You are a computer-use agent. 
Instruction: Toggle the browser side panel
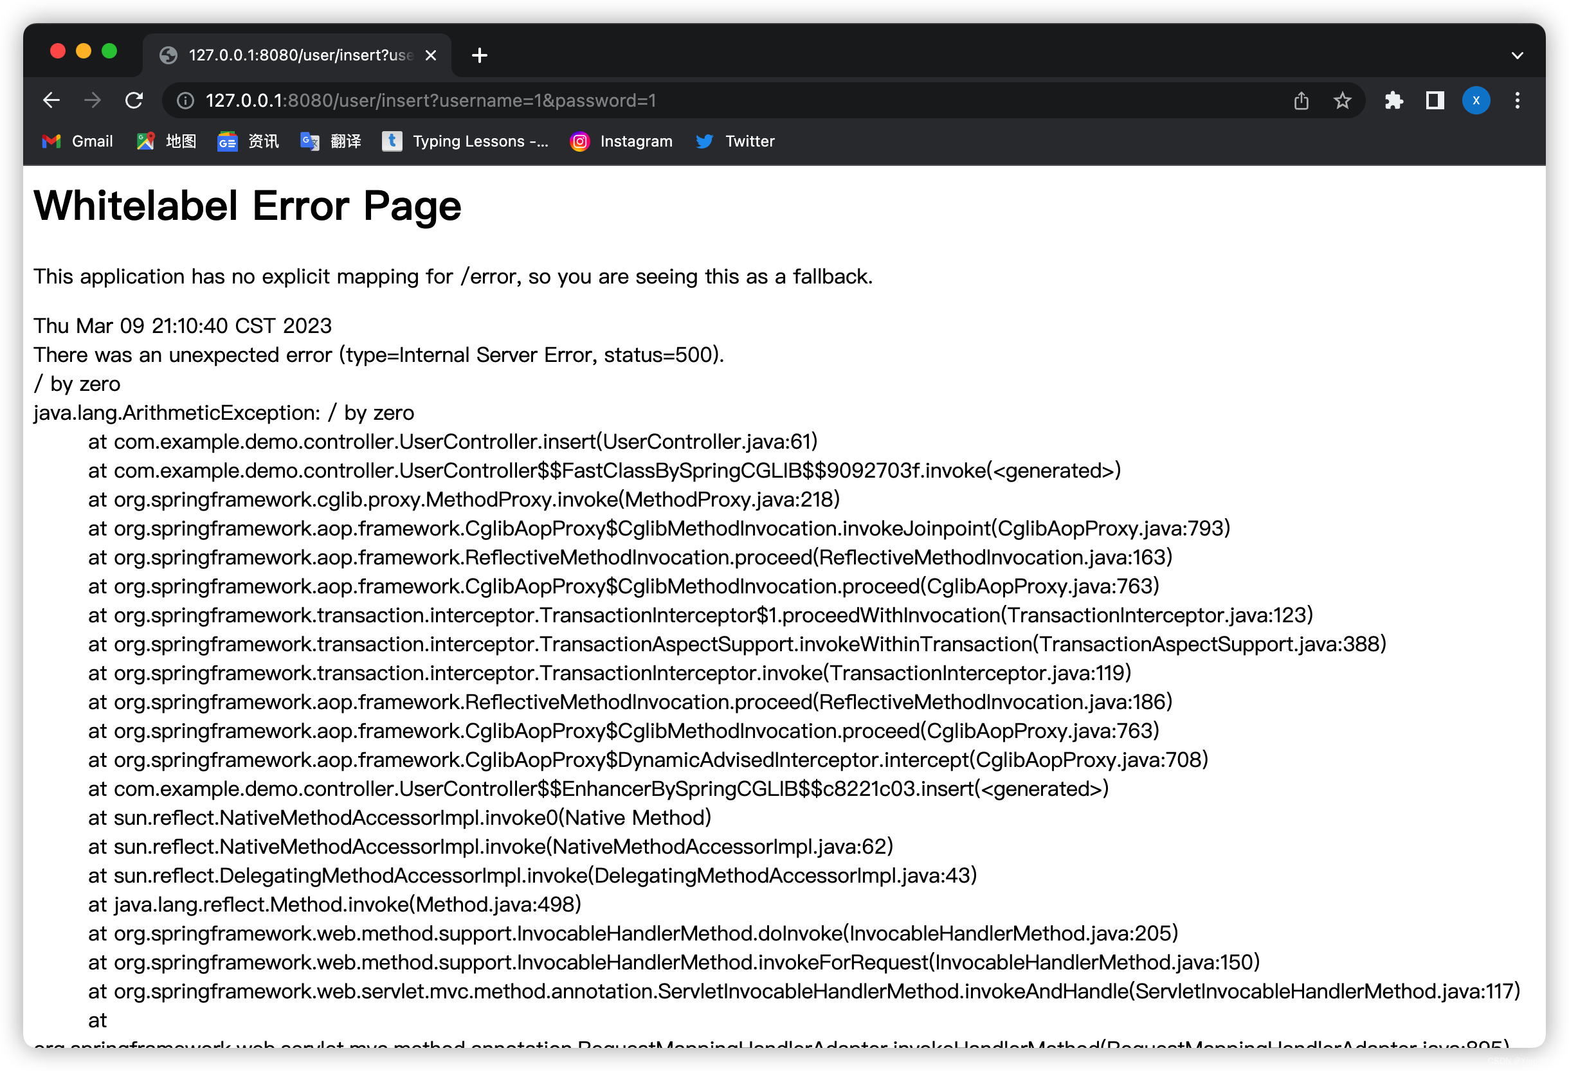[x=1435, y=100]
